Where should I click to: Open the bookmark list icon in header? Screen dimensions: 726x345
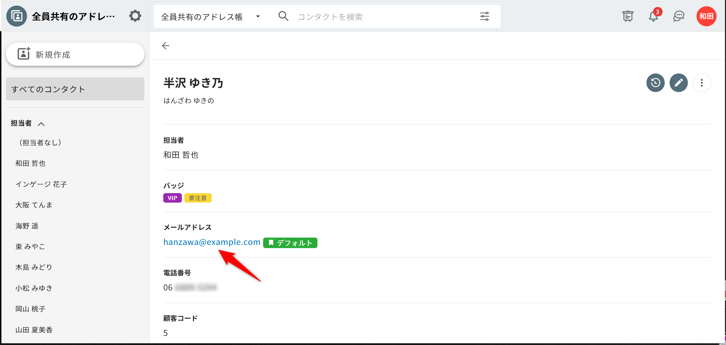(628, 16)
